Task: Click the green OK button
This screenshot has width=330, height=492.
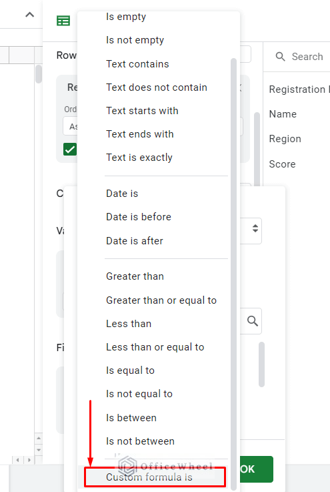Action: (257, 469)
